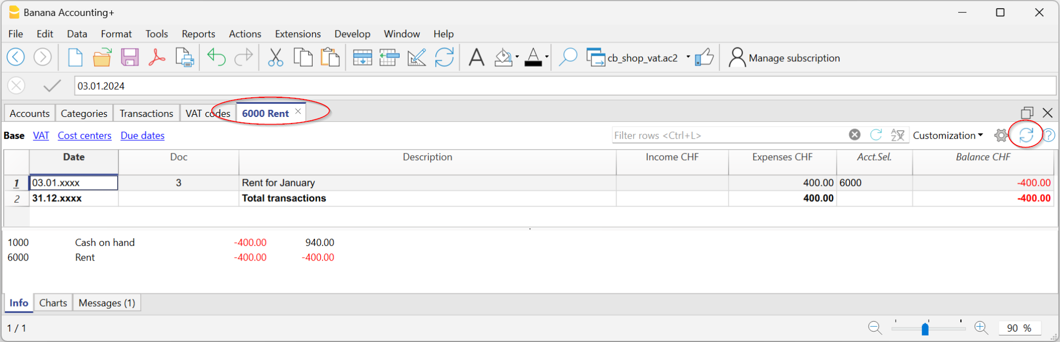Click the Open file folder icon

[102, 57]
